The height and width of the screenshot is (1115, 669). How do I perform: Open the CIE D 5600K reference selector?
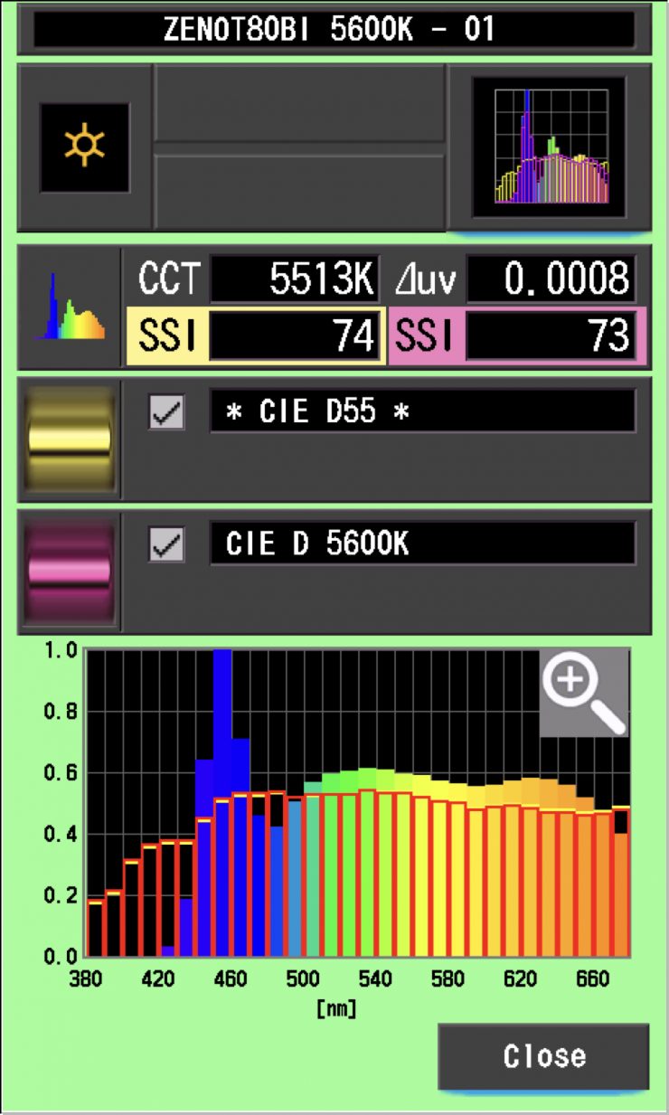coord(422,544)
